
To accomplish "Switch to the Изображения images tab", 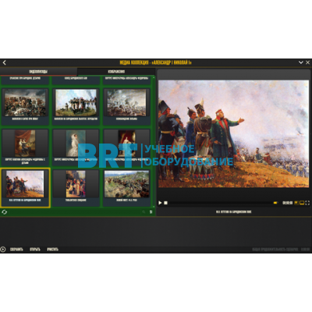I will pyautogui.click(x=116, y=72).
